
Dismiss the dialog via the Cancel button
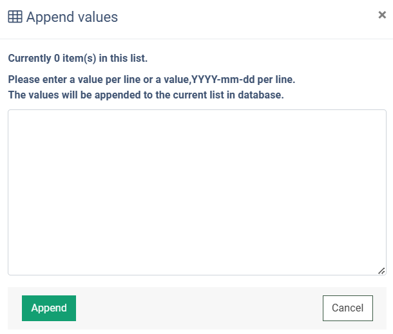(x=348, y=308)
